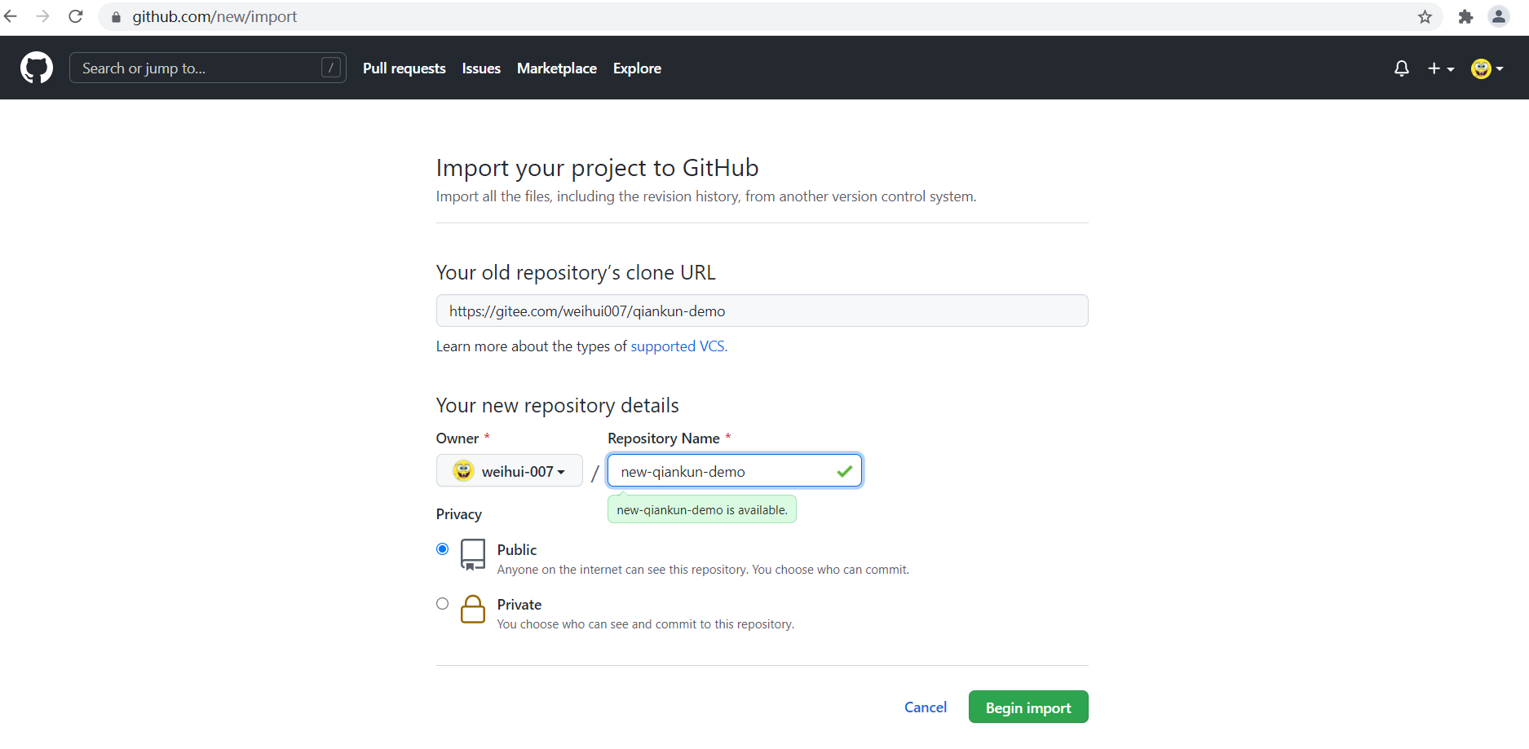1529x749 pixels.
Task: Open the notification bell
Action: [1401, 68]
